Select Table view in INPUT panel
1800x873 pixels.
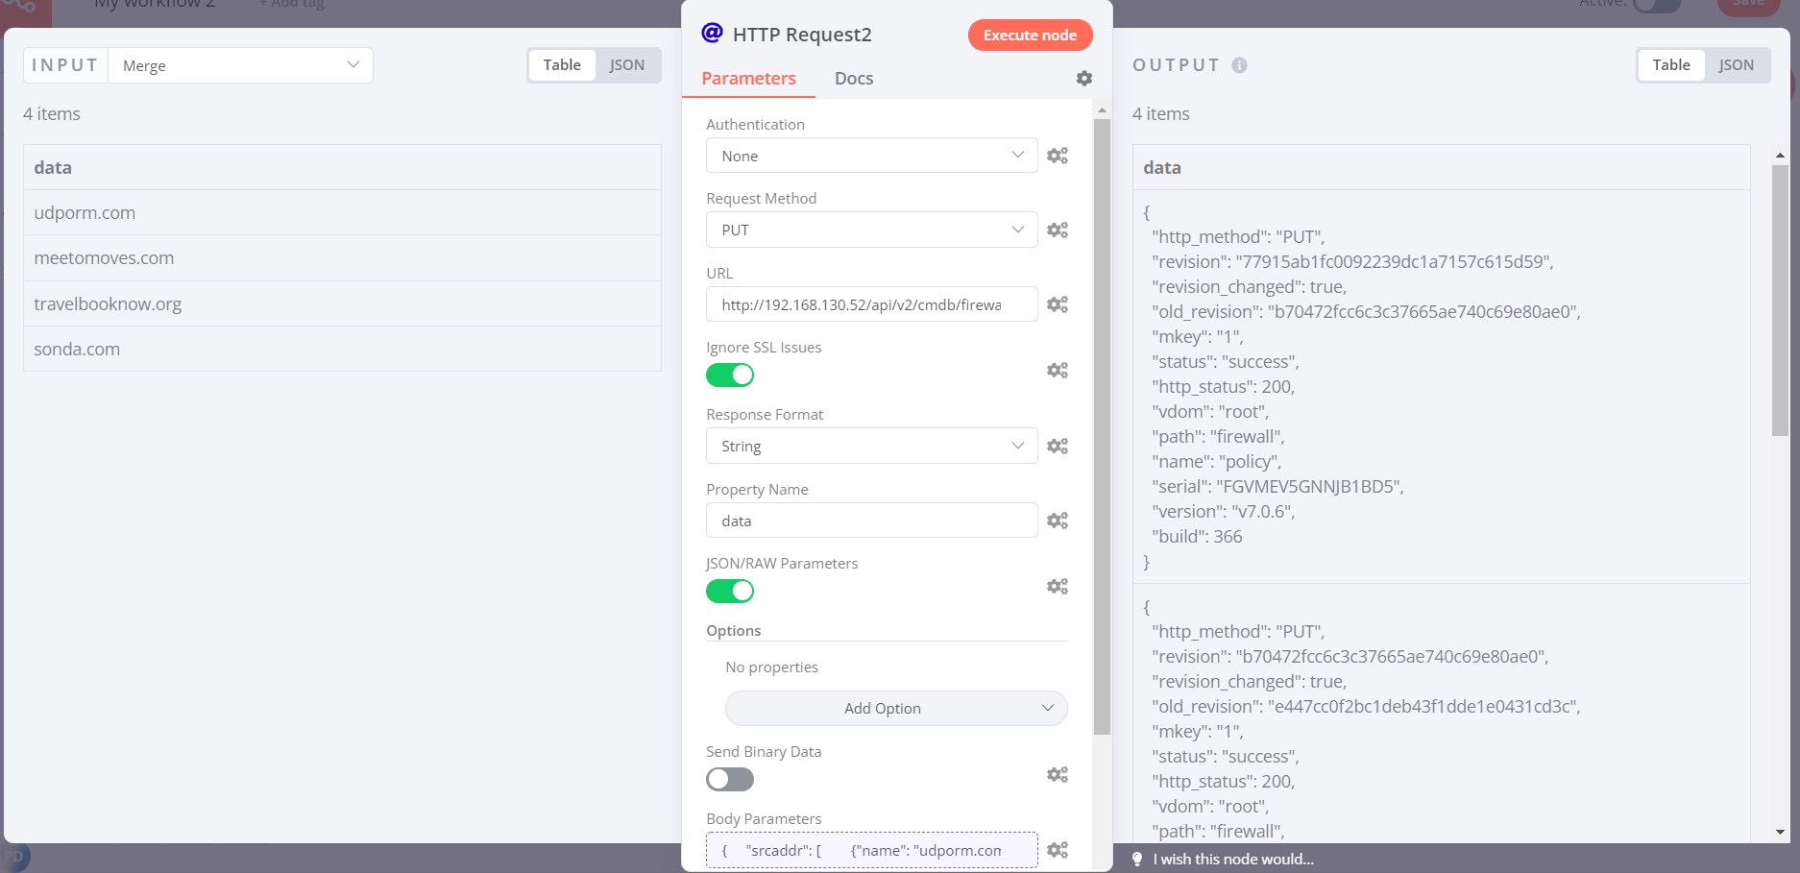tap(562, 65)
